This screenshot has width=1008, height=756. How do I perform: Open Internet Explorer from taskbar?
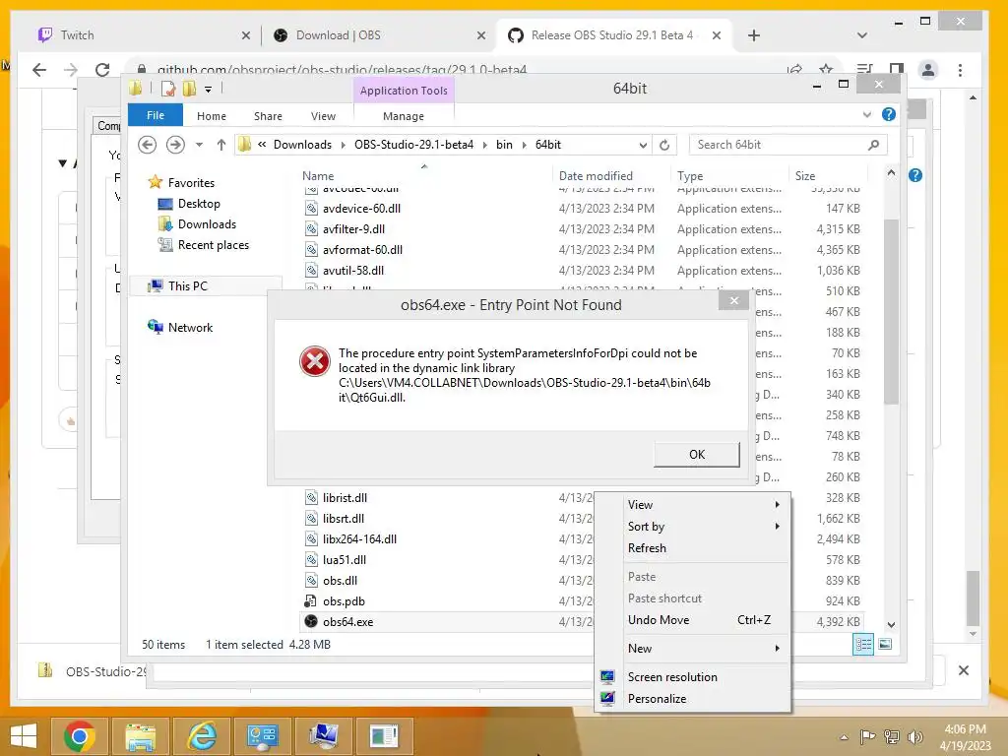202,736
